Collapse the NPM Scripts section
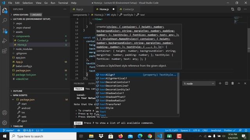This screenshot has height=140, width=250. 39,95
